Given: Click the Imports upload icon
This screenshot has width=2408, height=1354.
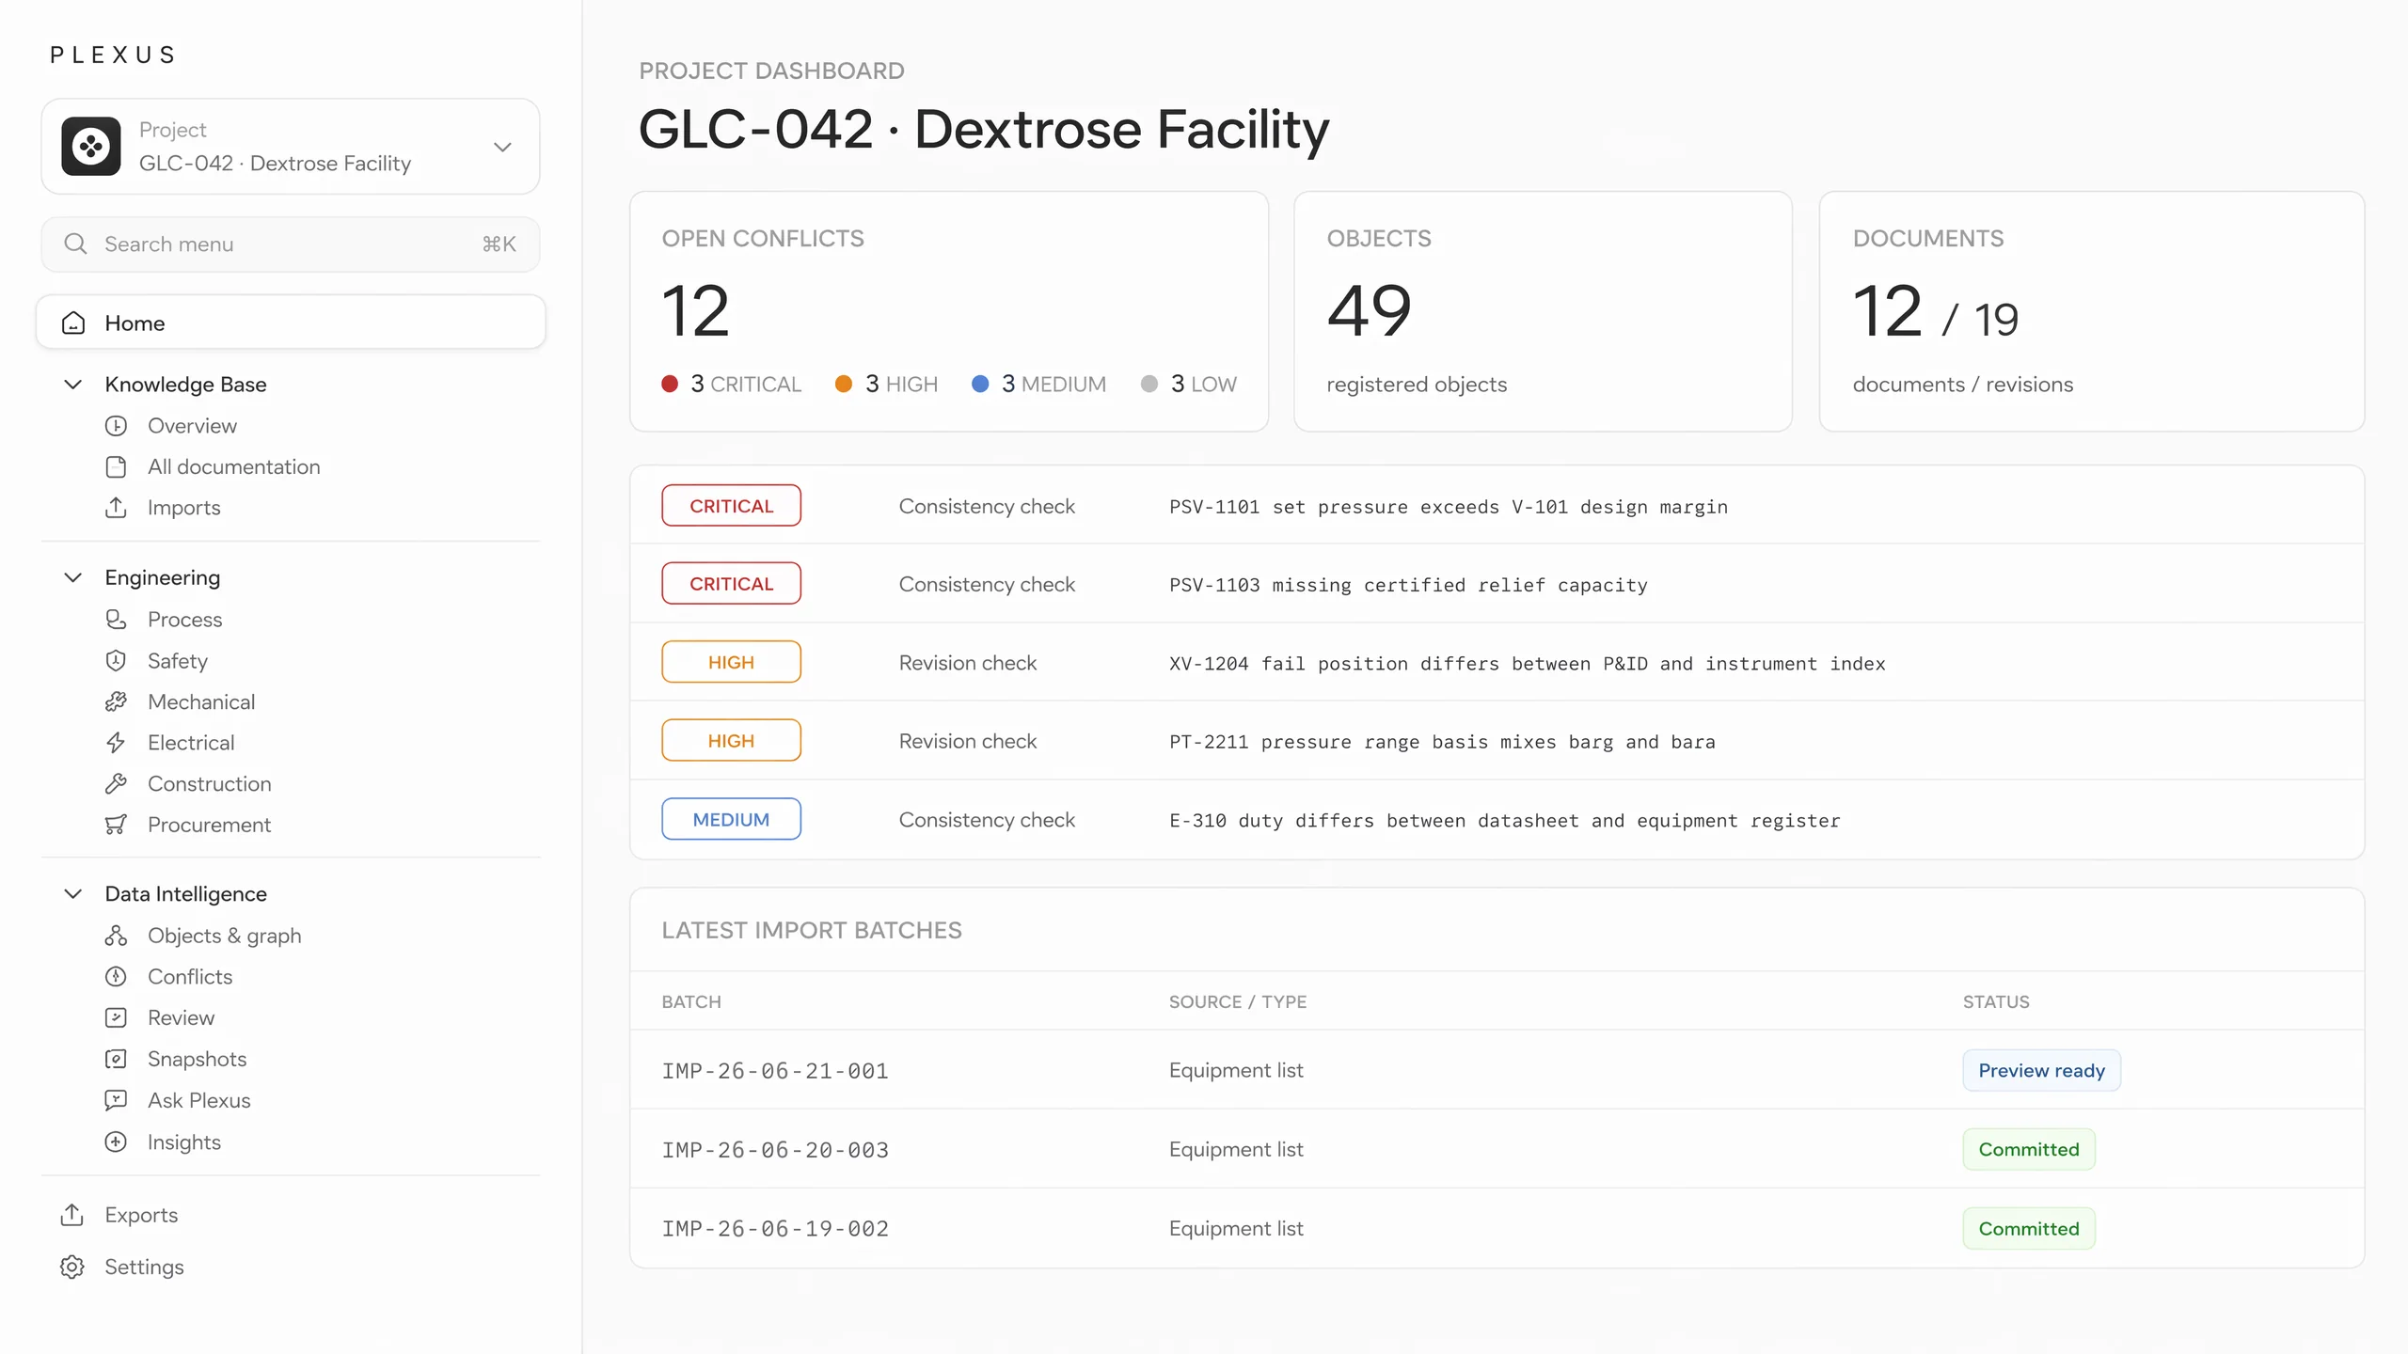Looking at the screenshot, I should point(116,508).
